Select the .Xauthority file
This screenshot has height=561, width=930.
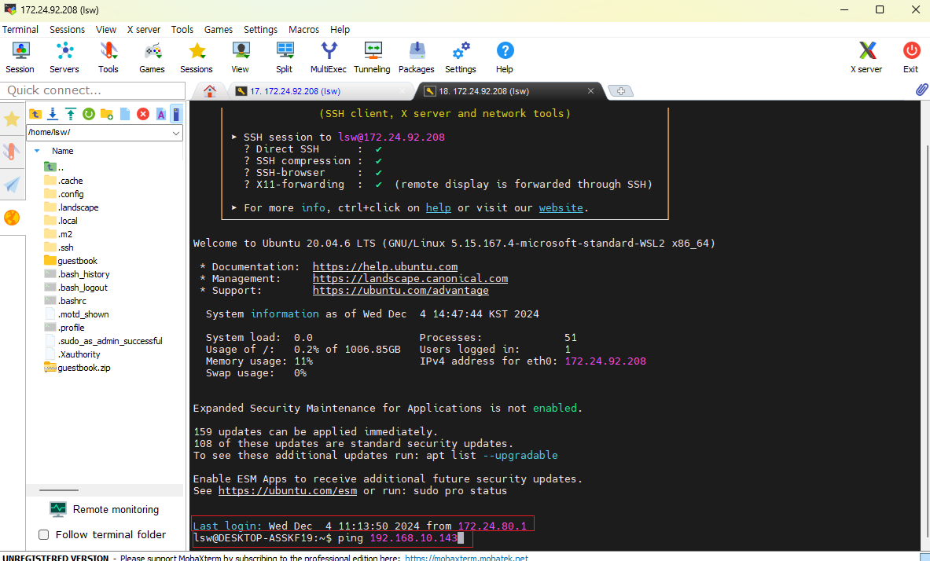tap(72, 354)
